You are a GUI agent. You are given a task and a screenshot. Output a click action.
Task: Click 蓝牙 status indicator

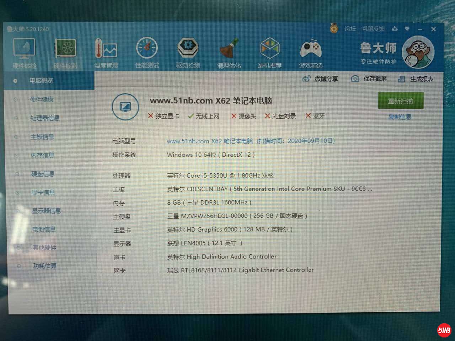pos(315,116)
